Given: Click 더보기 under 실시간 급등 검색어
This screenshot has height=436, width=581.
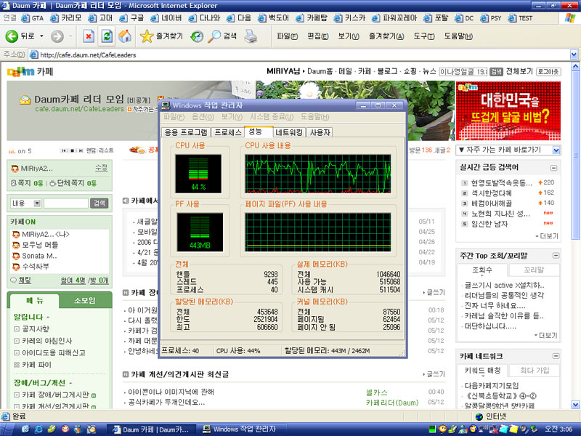Looking at the screenshot, I should pyautogui.click(x=547, y=236).
